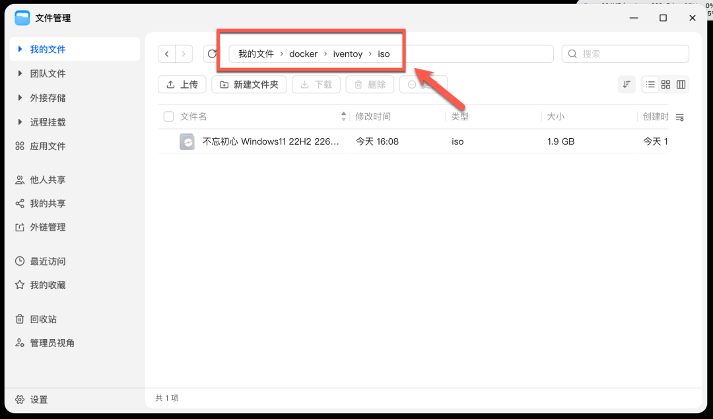Click the iso type cell in the file row
This screenshot has width=713, height=419.
click(458, 141)
